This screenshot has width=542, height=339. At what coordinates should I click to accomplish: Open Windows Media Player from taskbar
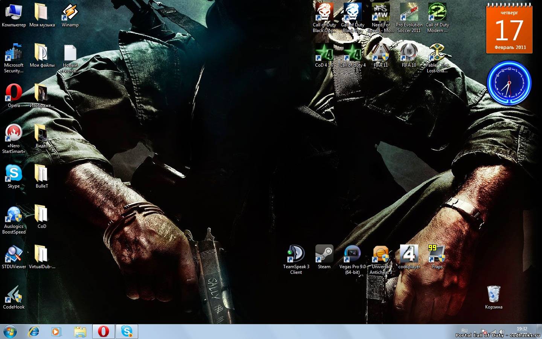[56, 331]
